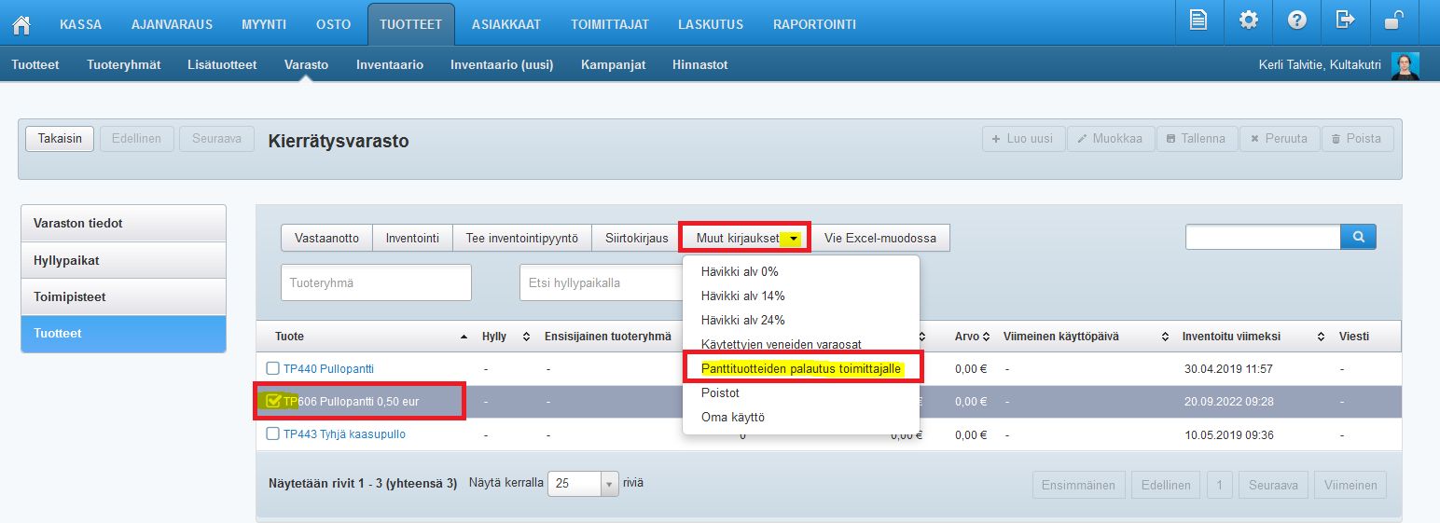Image resolution: width=1440 pixels, height=523 pixels.
Task: Click the Tuoteryhmä filter input field
Action: (x=376, y=282)
